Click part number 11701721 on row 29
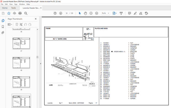The width and height of the screenshot is (171, 108). 106,91
